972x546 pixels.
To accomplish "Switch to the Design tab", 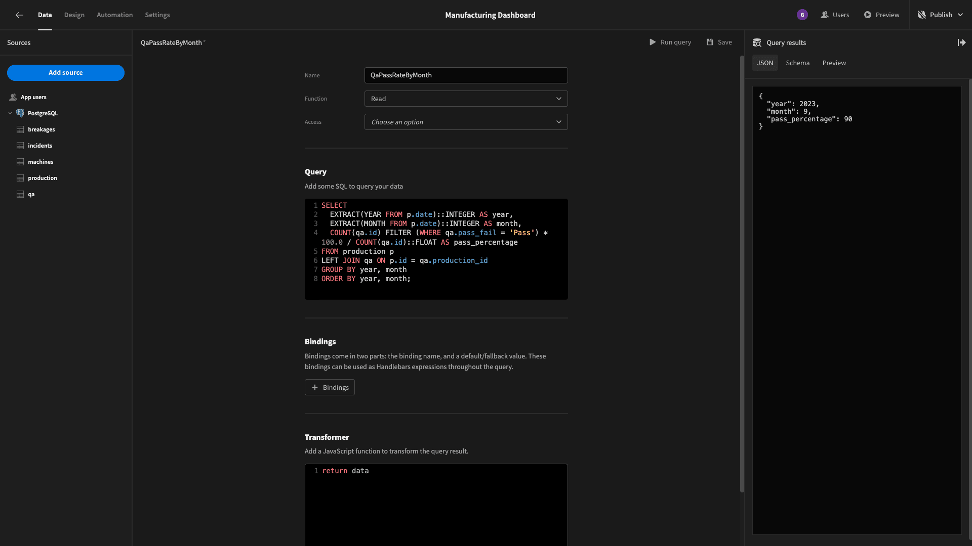I will coord(74,15).
